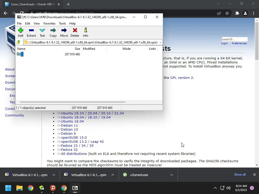Click the Extract tool in 7-Zip
The width and height of the screenshot is (259, 194).
31,32
